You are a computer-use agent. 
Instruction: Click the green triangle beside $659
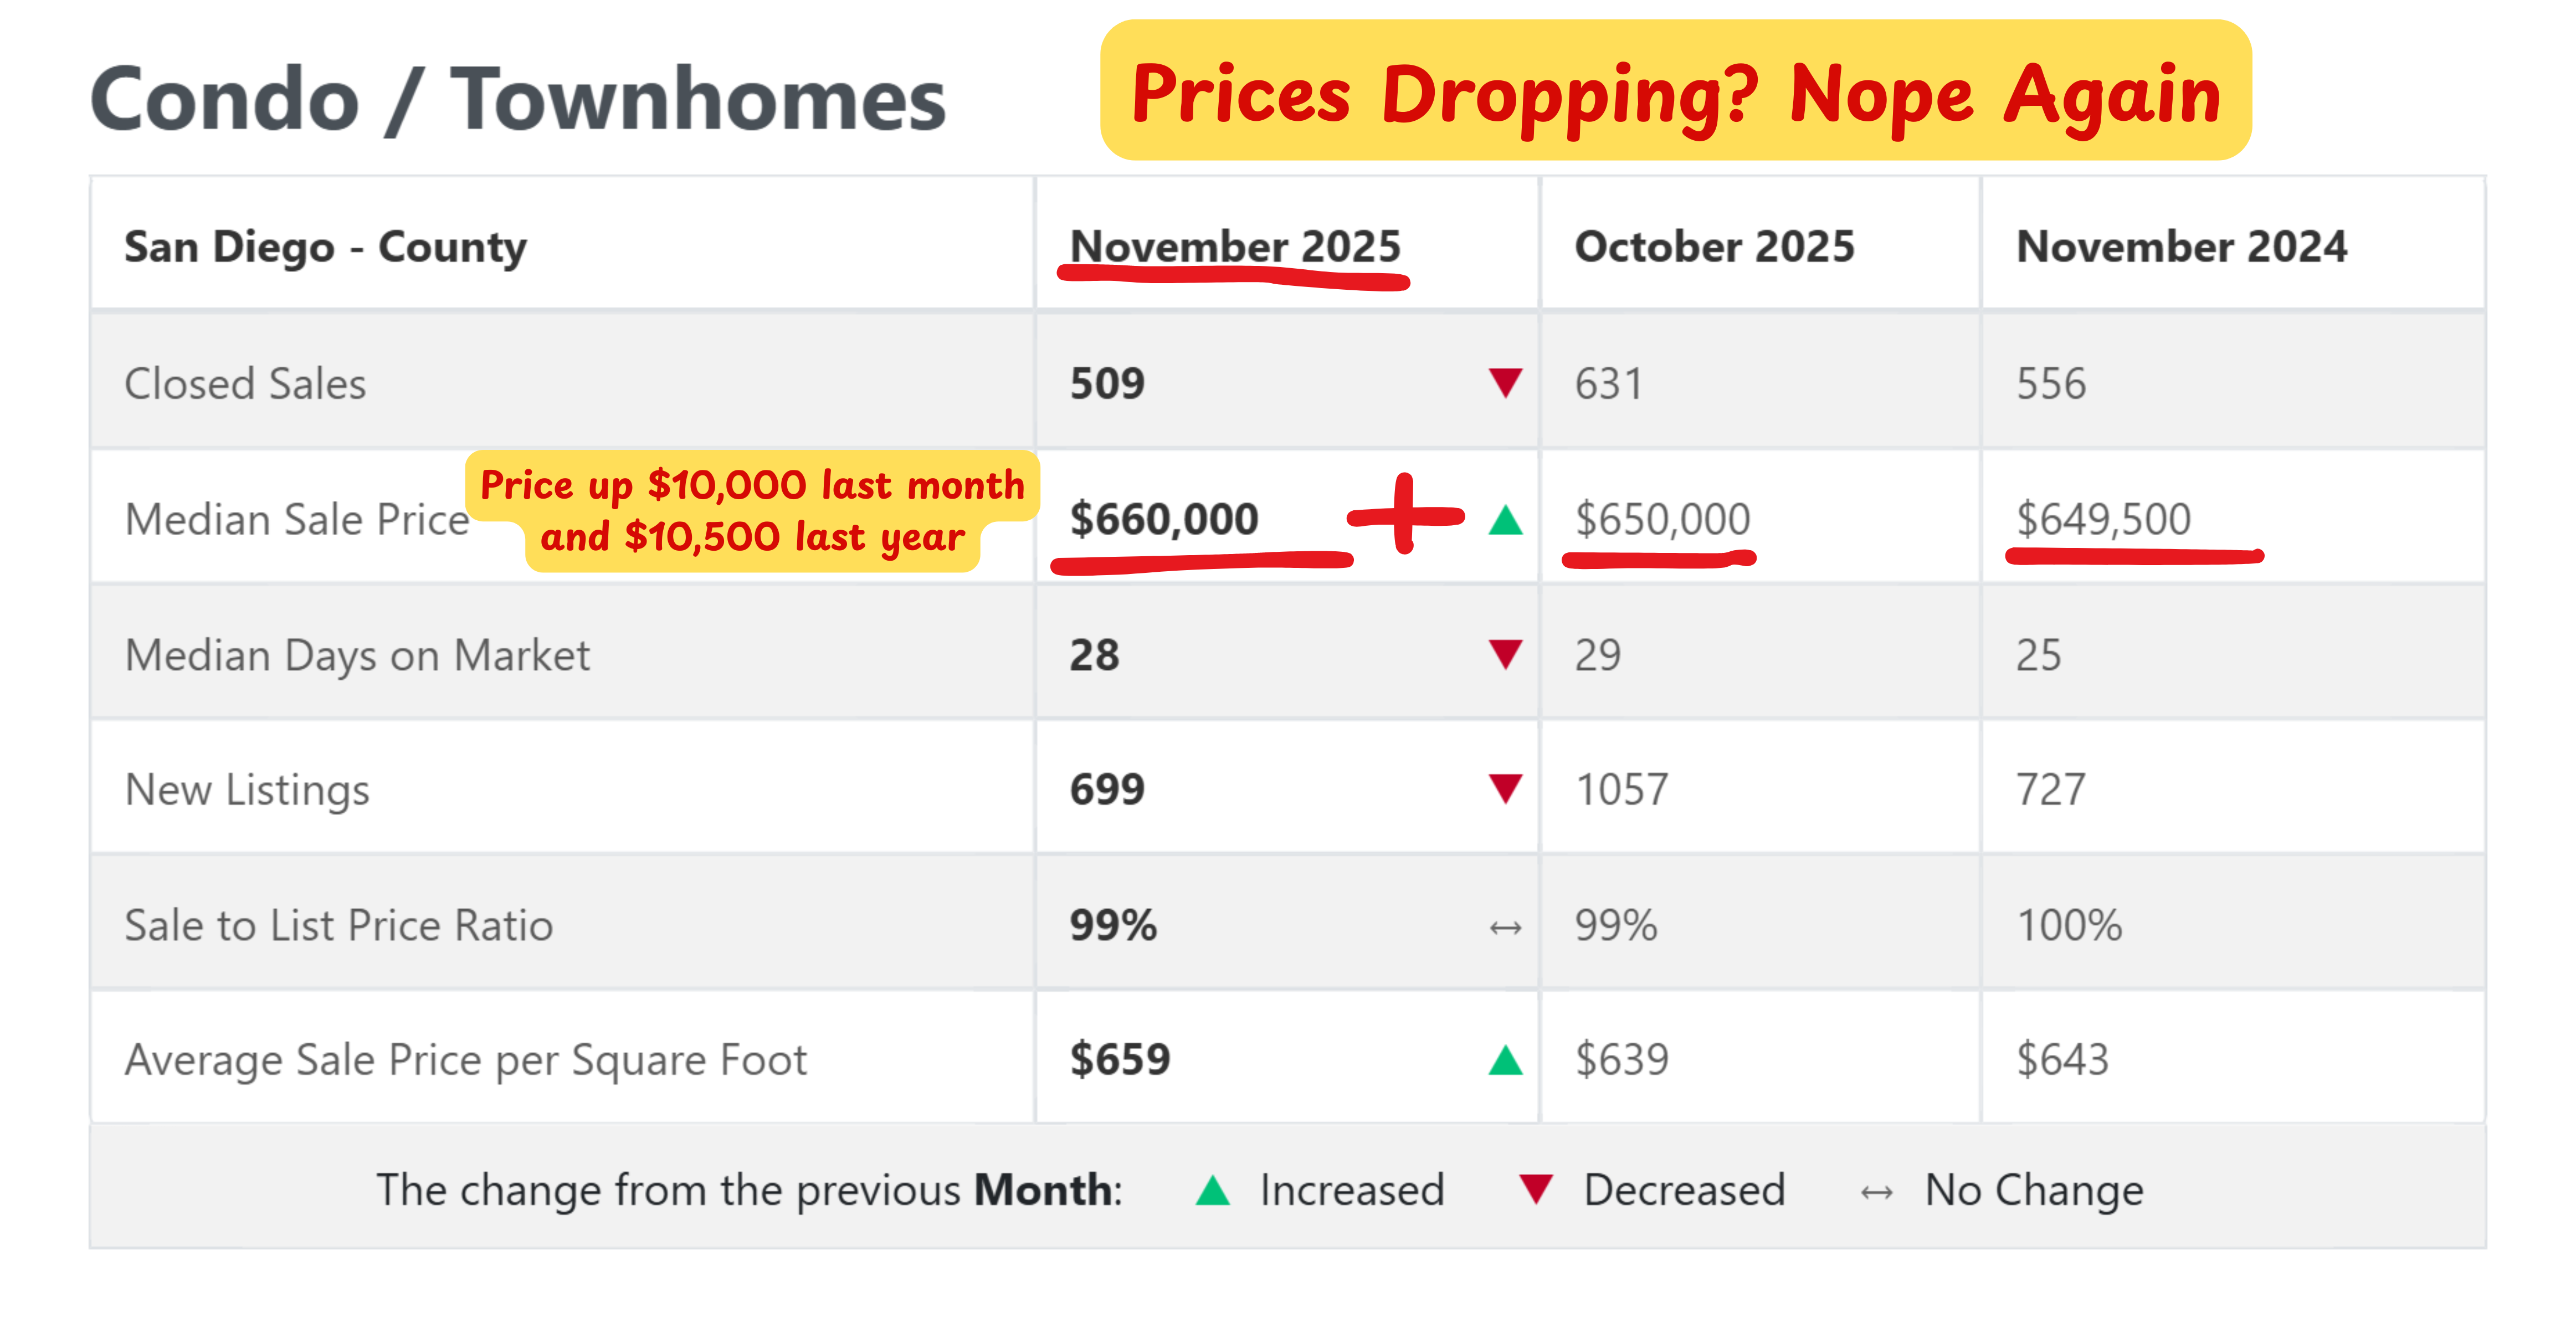1505,1060
